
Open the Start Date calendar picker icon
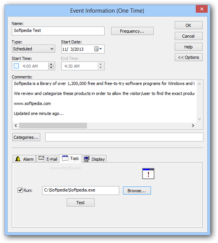98,49
